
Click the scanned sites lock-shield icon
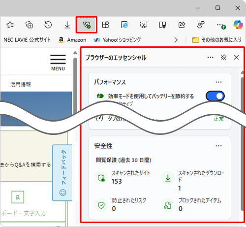coord(101,178)
